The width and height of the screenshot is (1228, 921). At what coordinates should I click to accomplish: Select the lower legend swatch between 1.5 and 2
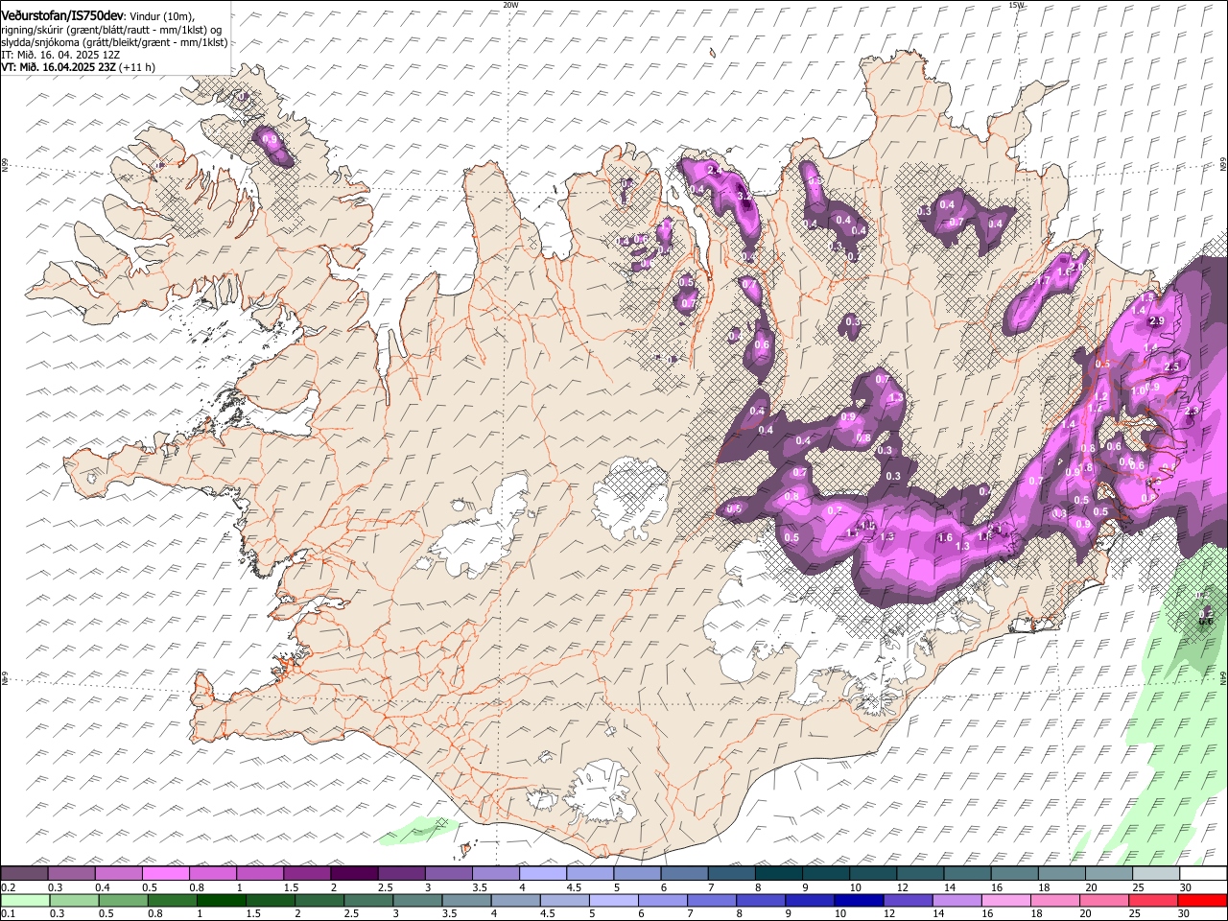pyautogui.click(x=270, y=900)
